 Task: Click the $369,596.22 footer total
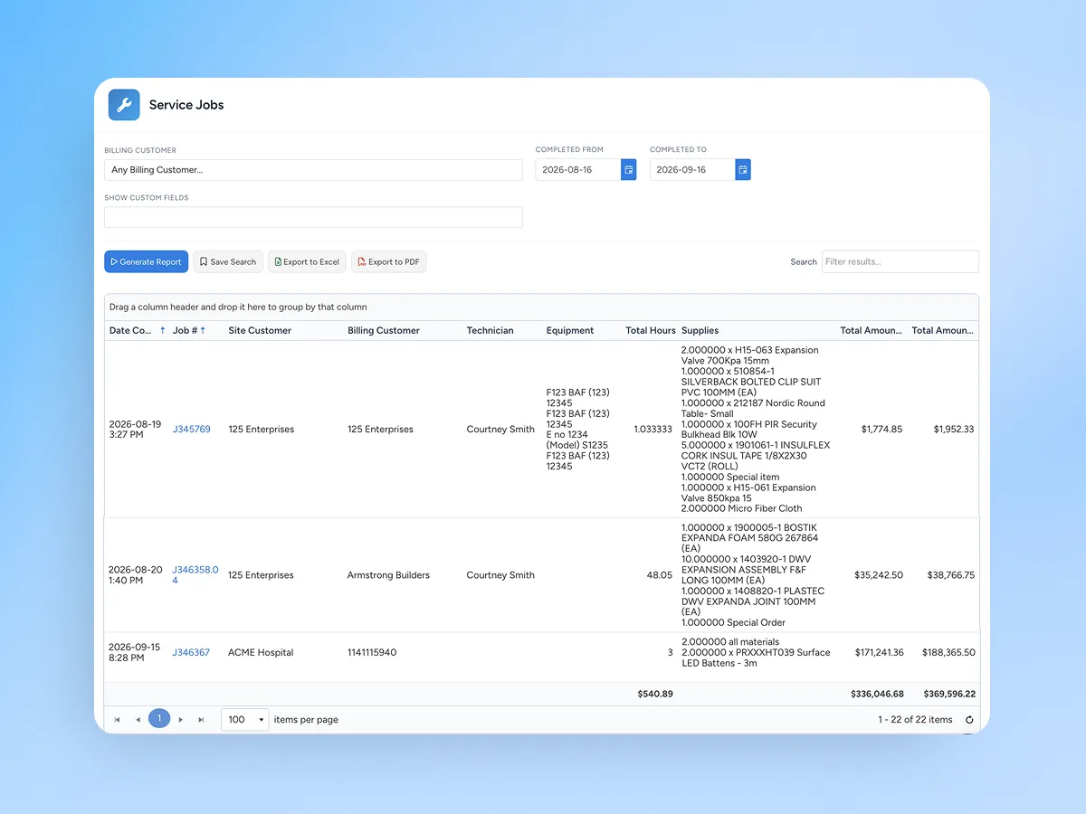point(948,695)
